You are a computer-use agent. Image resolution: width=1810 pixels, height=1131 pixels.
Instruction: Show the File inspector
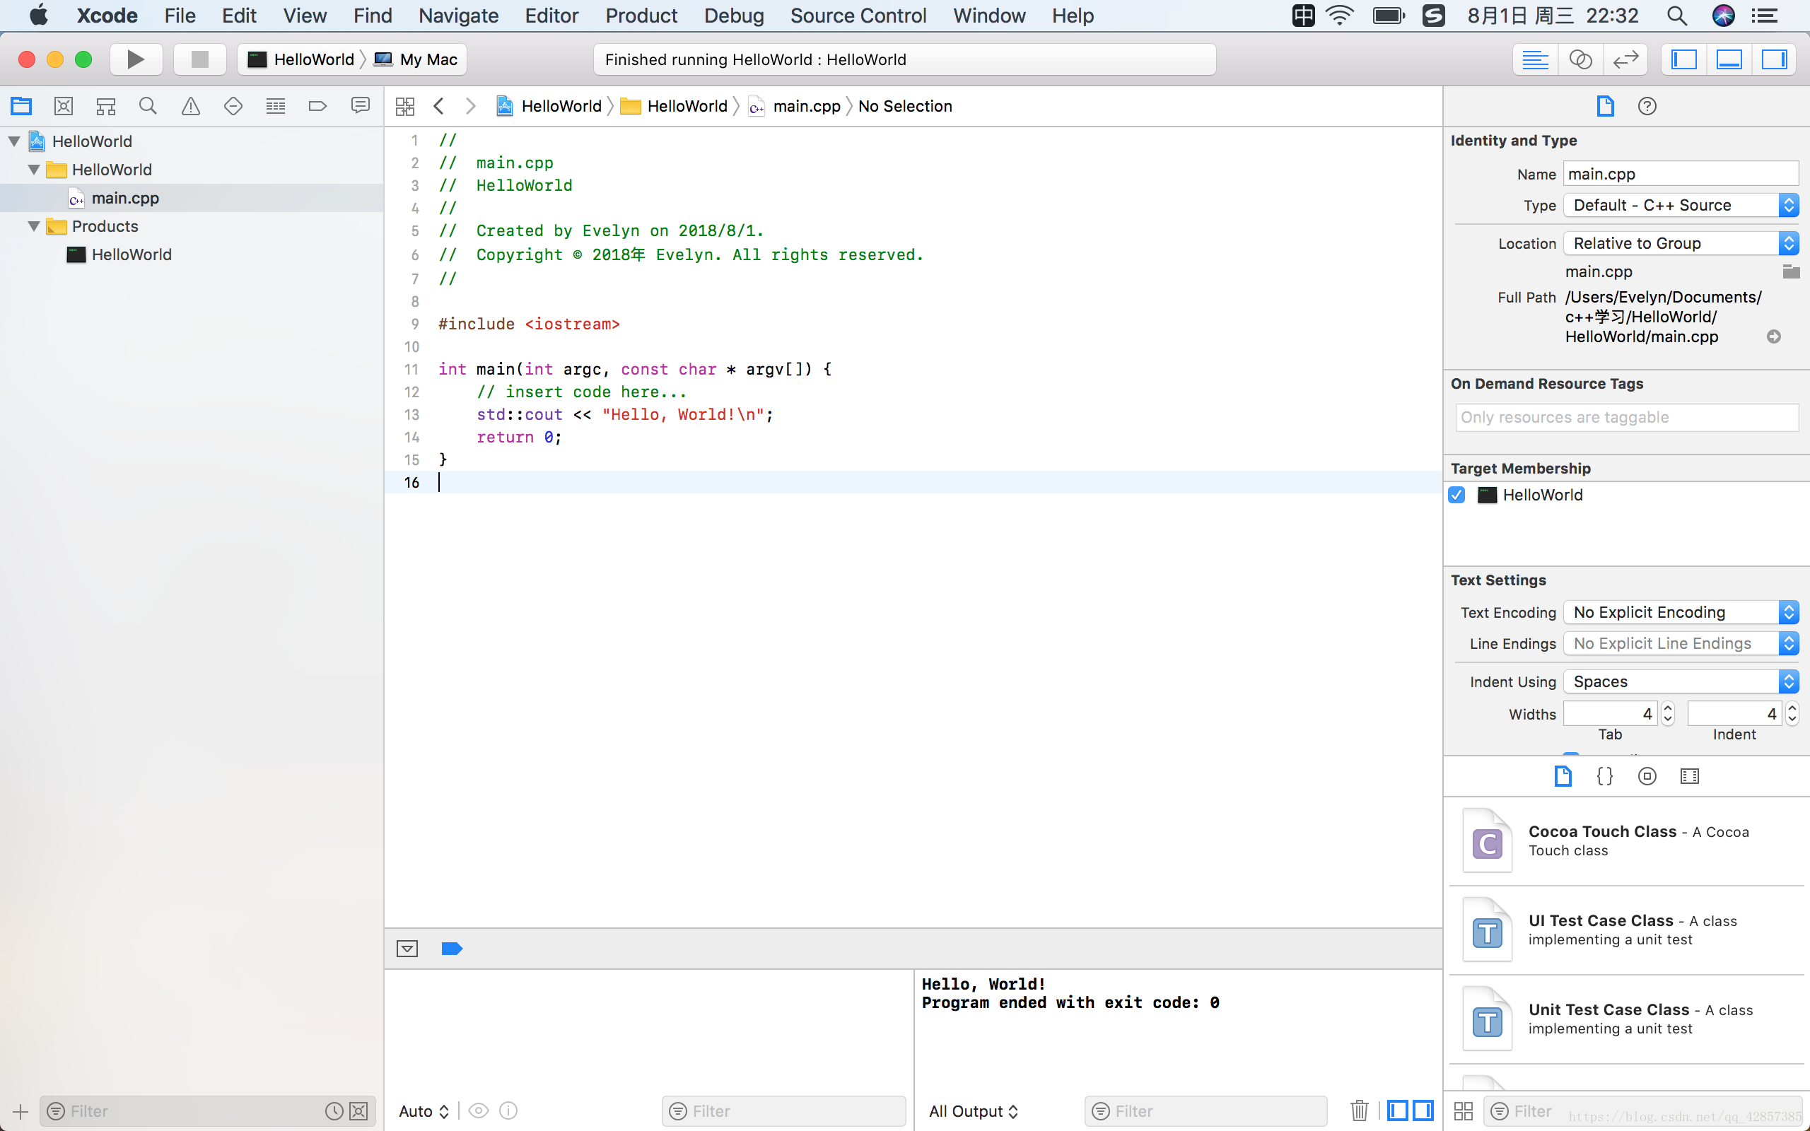pos(1605,106)
